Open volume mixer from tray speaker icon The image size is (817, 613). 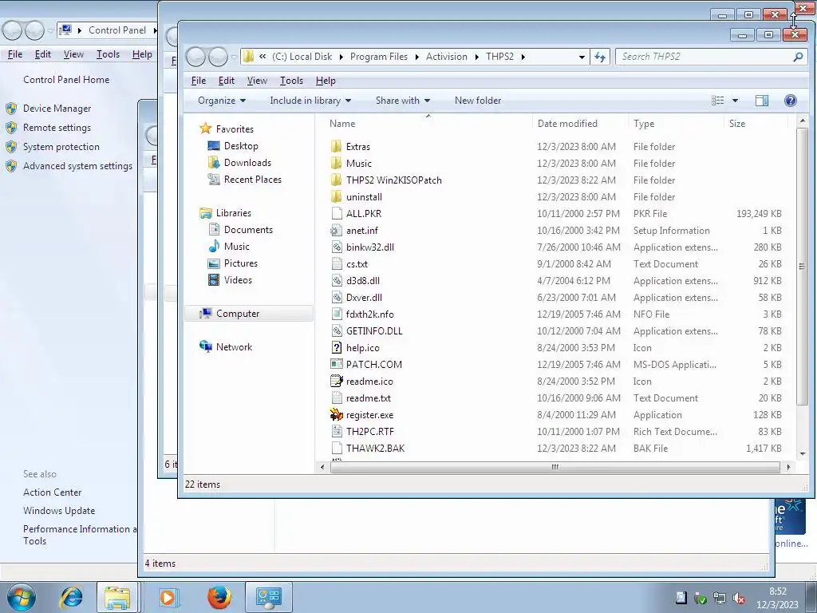738,599
